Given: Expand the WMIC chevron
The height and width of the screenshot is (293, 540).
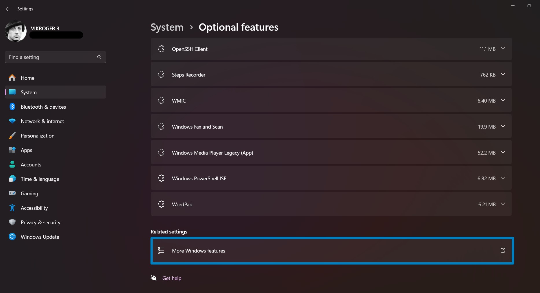Looking at the screenshot, I should point(503,100).
